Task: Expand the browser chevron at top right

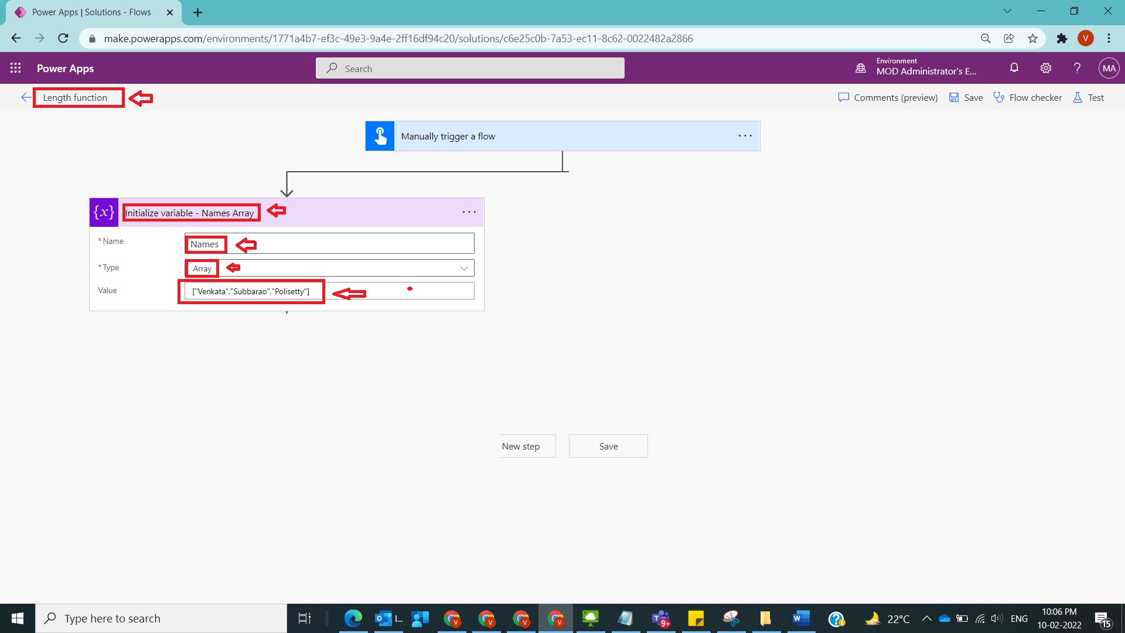Action: [1007, 11]
